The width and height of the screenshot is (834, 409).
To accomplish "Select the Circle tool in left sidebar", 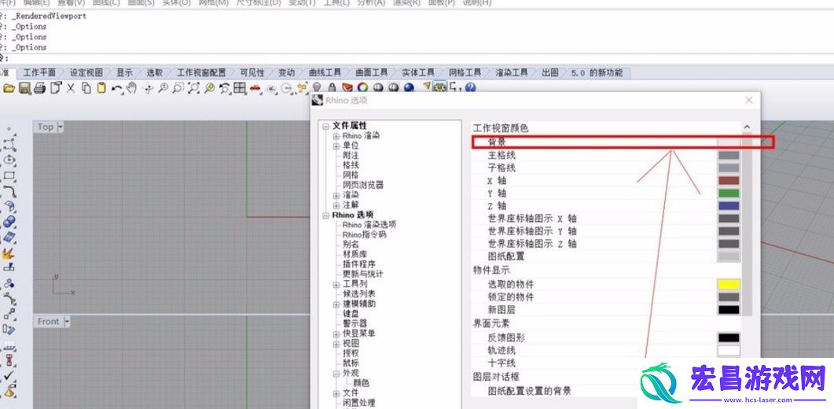I will [x=9, y=159].
